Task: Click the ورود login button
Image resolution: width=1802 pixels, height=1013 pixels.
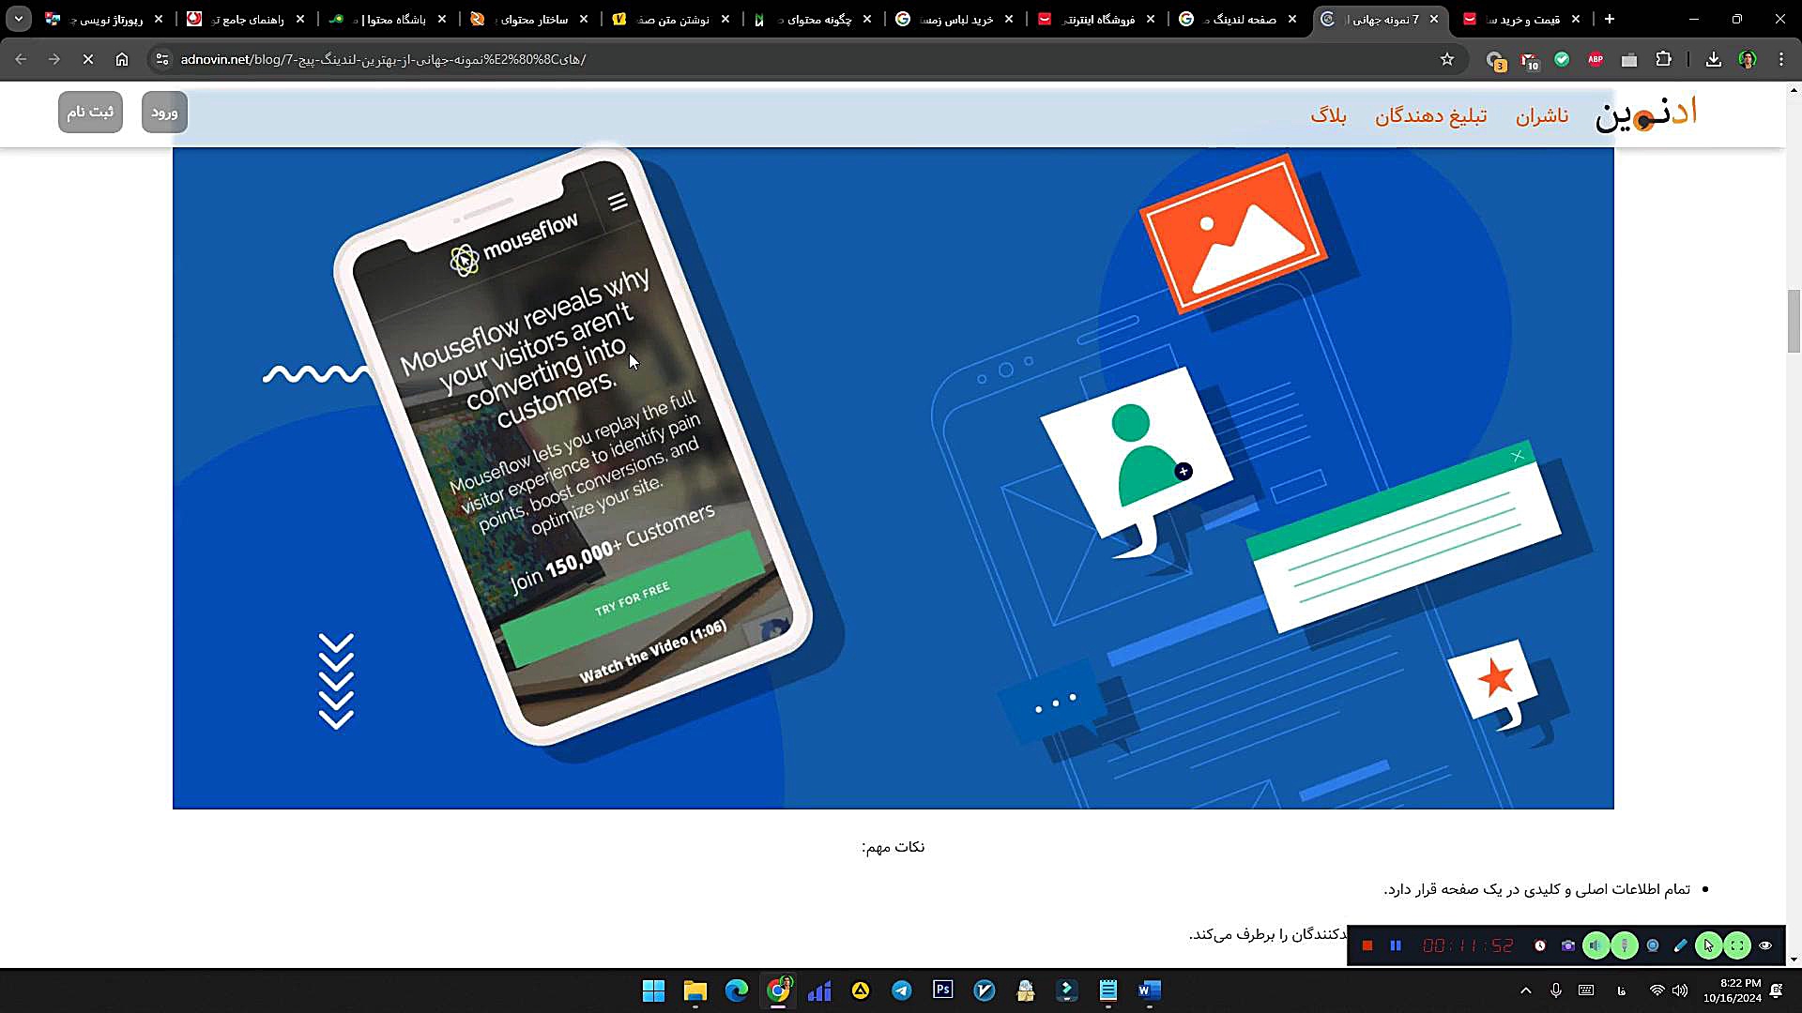Action: [164, 112]
